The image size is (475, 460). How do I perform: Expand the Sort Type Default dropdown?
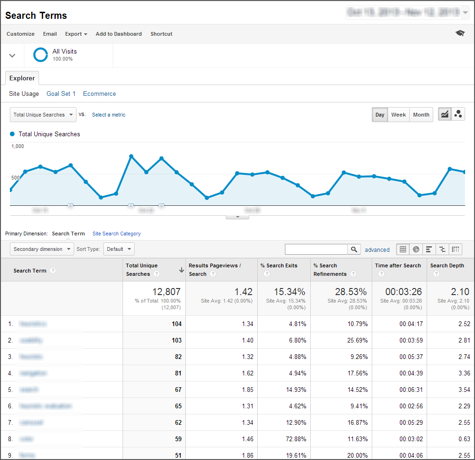point(119,249)
